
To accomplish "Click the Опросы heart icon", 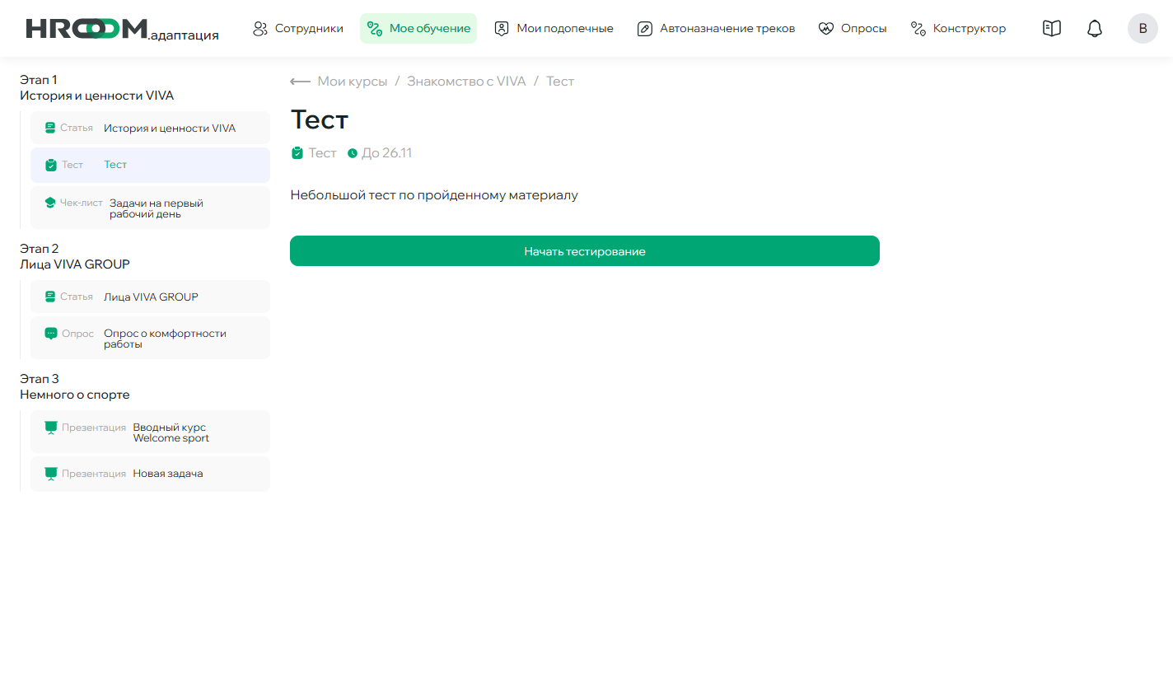I will point(826,29).
